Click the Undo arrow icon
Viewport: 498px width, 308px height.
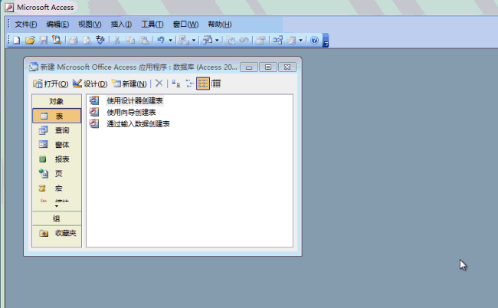(x=161, y=41)
